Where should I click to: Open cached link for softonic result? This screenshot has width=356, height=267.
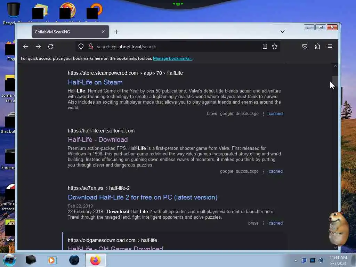[276, 171]
